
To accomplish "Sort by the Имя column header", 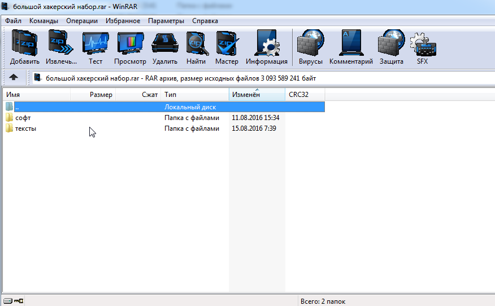I will [37, 95].
